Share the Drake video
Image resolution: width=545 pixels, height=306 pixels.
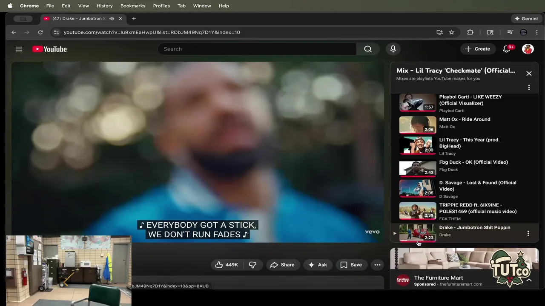pos(282,265)
